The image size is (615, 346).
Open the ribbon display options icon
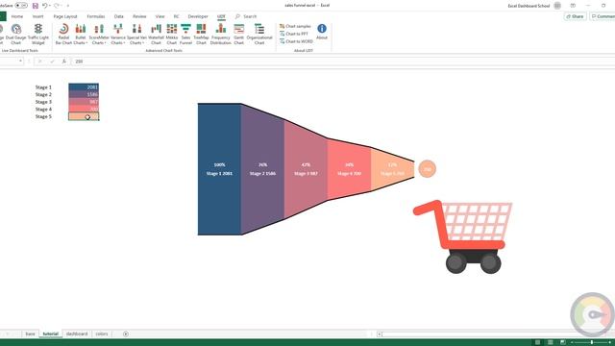(x=573, y=6)
